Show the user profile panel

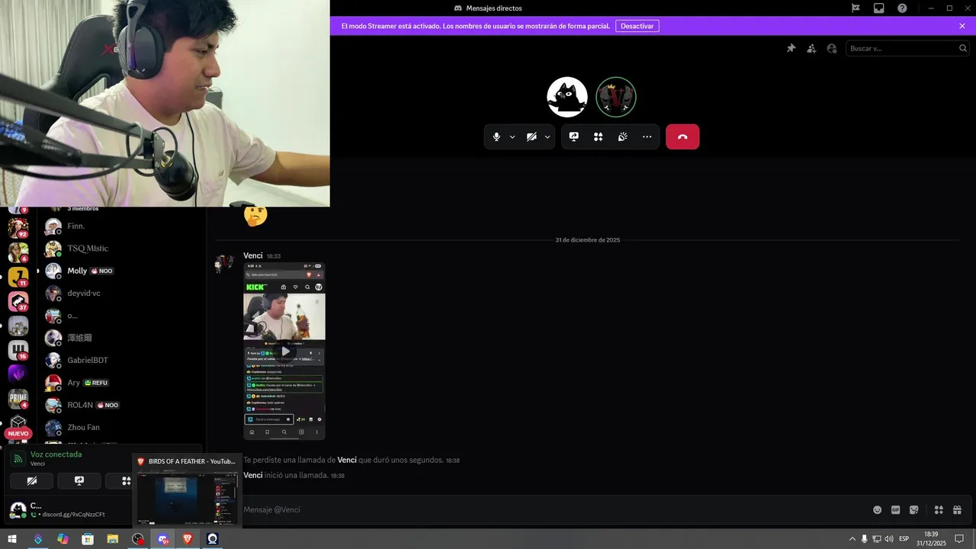click(x=832, y=48)
